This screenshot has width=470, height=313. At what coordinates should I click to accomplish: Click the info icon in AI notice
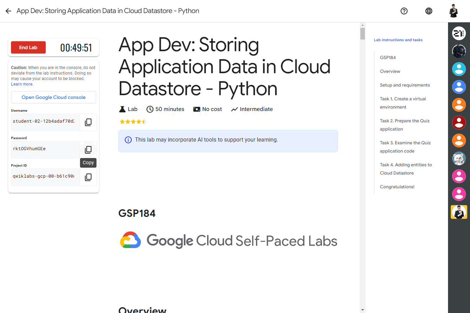tap(128, 140)
